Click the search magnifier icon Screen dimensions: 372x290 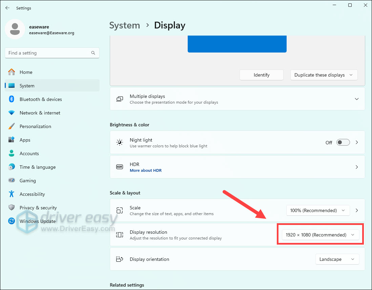point(93,53)
